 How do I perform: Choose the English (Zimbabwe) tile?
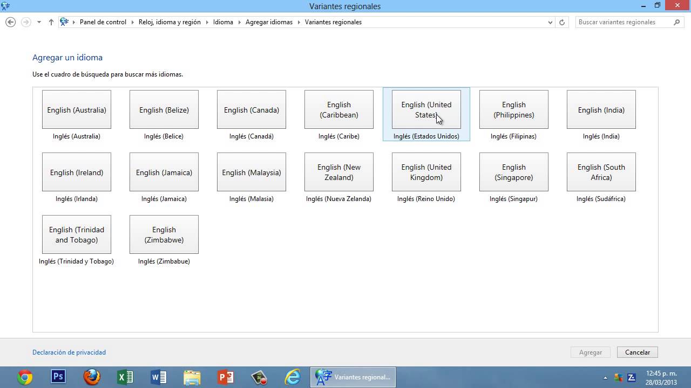(164, 234)
